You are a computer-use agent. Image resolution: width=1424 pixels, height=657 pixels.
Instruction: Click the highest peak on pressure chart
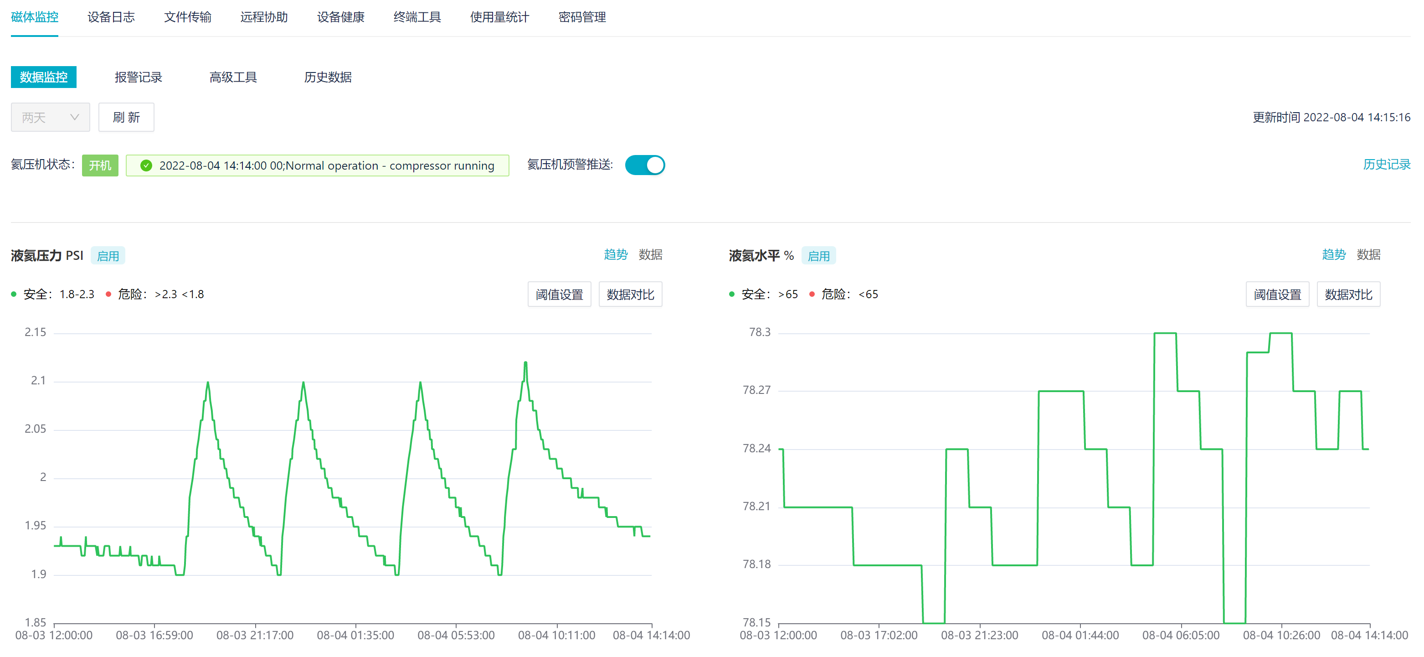pyautogui.click(x=525, y=363)
